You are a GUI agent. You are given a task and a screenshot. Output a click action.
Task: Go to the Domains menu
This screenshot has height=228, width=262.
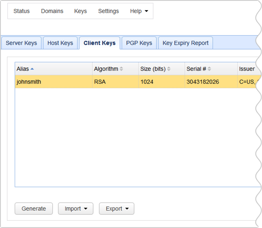[x=52, y=11]
